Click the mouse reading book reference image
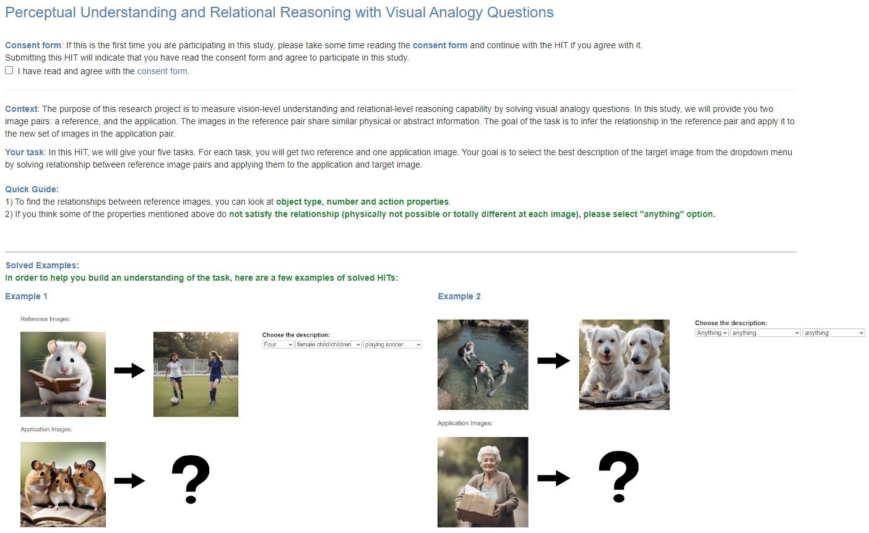 pyautogui.click(x=63, y=374)
